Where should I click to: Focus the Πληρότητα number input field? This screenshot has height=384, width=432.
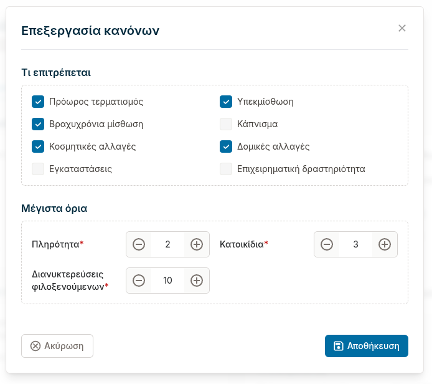click(167, 244)
